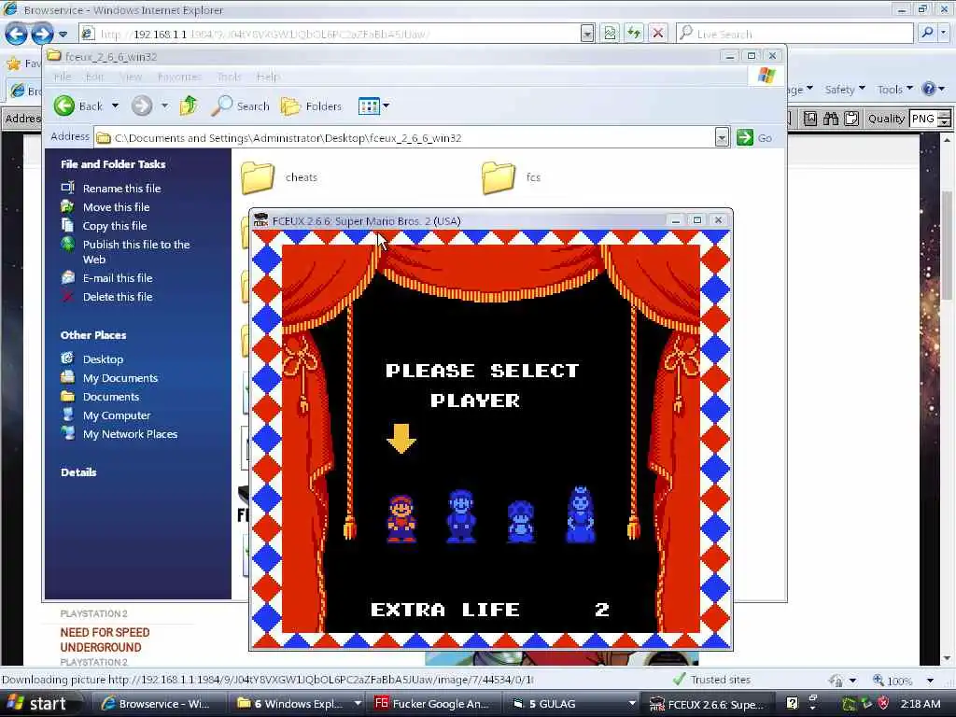Open the search provider options dropdown

(x=944, y=33)
